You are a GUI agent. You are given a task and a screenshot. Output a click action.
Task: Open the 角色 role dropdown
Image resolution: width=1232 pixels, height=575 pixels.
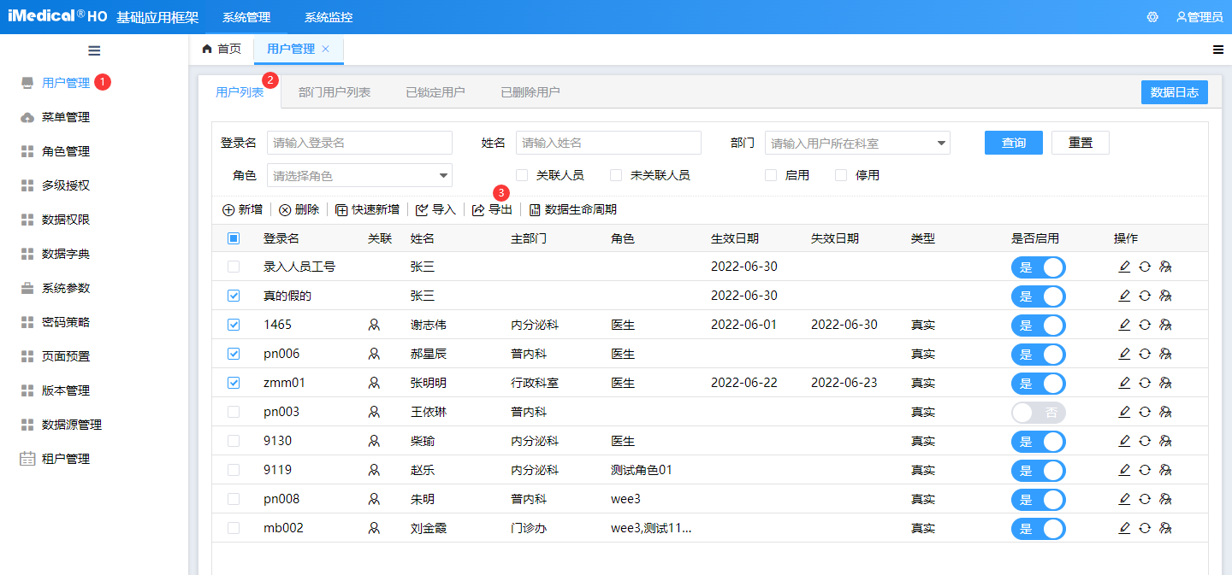coord(359,174)
